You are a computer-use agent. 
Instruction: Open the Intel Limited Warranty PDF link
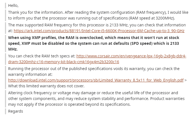click(96, 80)
